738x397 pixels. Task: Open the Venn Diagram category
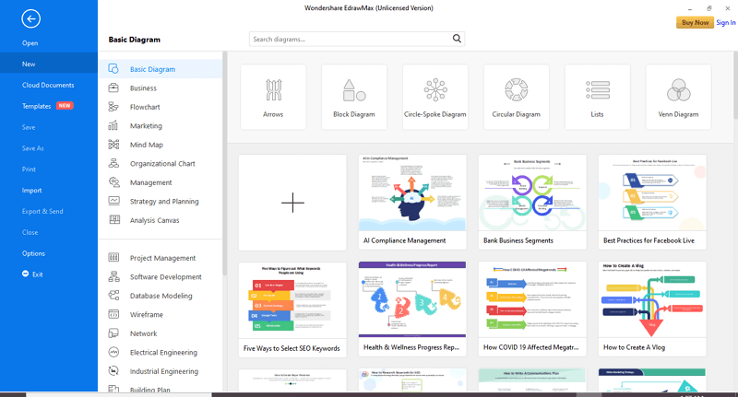click(678, 97)
